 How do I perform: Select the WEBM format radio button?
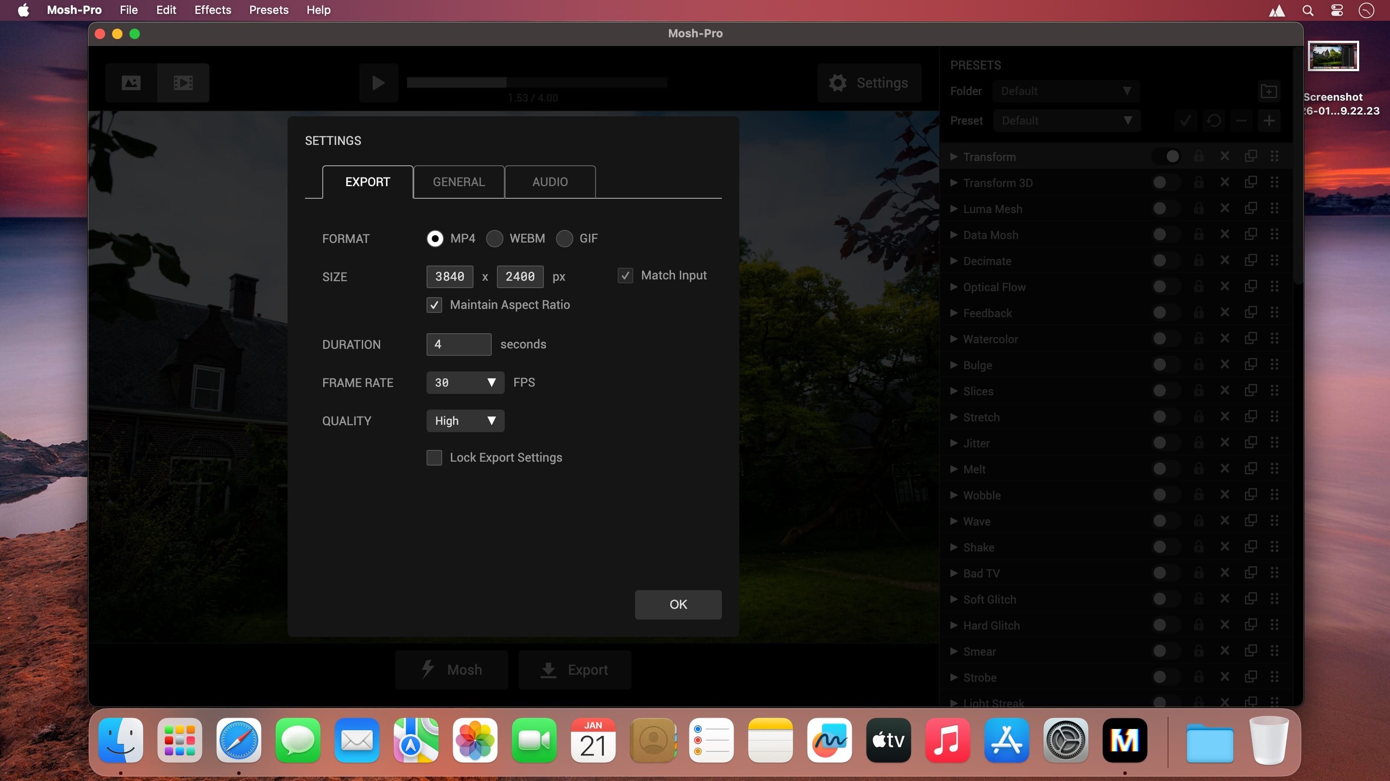[x=494, y=238]
